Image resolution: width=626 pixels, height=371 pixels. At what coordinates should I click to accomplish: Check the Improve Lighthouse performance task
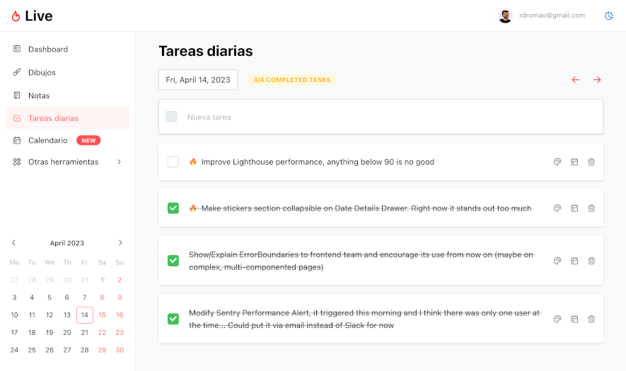173,162
